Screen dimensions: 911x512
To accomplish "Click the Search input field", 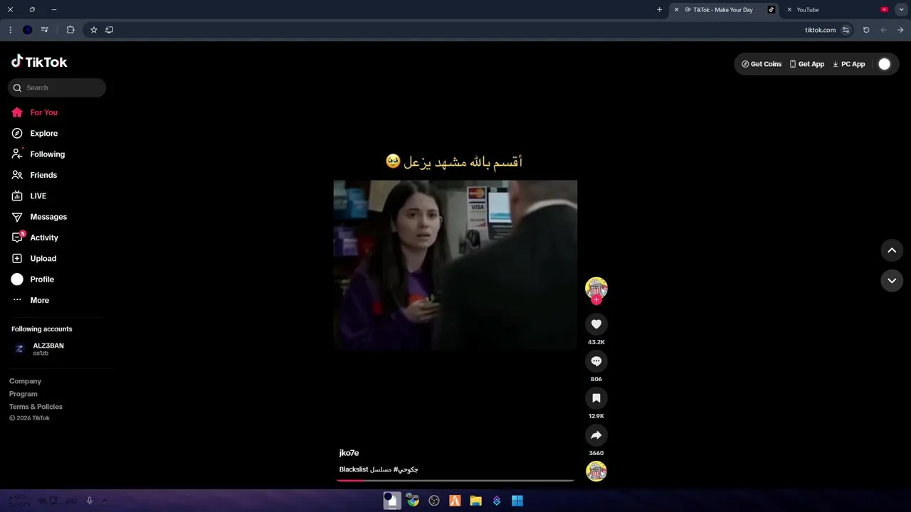I will (x=57, y=88).
